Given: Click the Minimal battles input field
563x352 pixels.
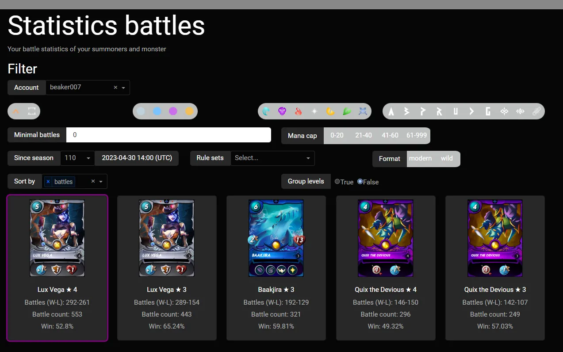Looking at the screenshot, I should click(x=169, y=135).
